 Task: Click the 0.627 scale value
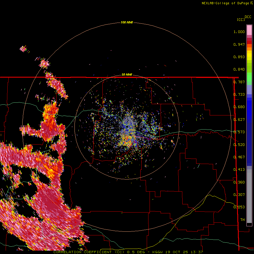click(x=239, y=120)
